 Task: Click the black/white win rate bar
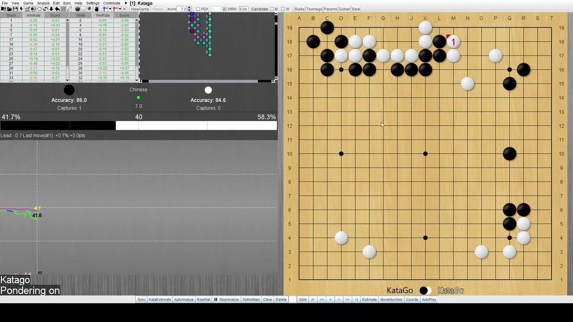point(138,126)
